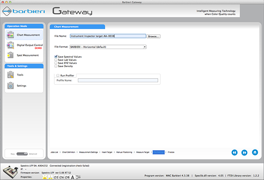264x180 pixels.
Task: Toggle the Easy/Advanced mode switch
Action: pyautogui.click(x=22, y=154)
